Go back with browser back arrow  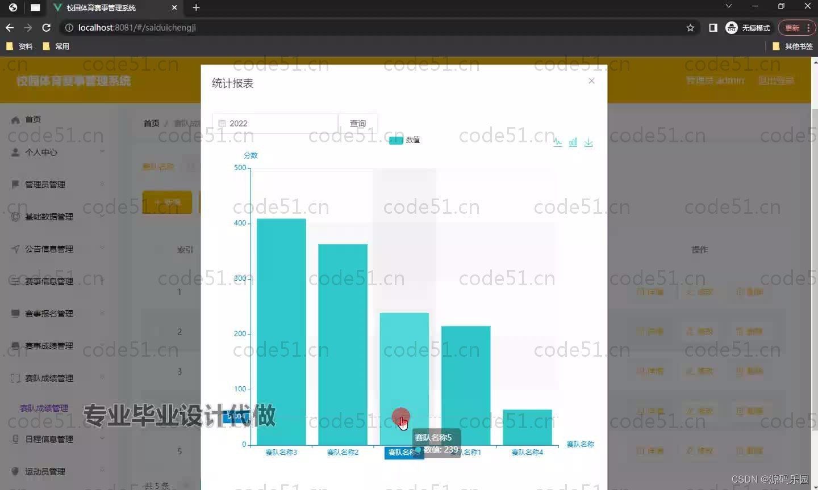10,27
